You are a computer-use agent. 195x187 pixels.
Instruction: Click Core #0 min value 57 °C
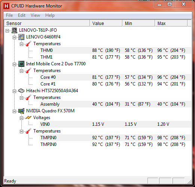point(138,77)
